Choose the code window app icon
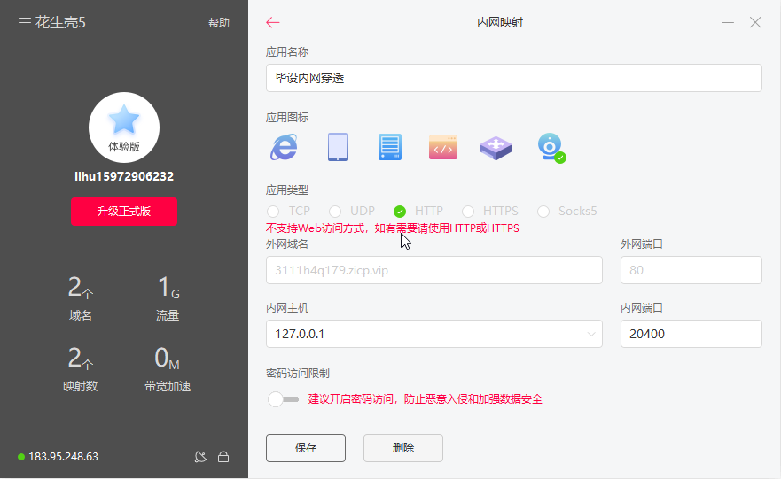The height and width of the screenshot is (479, 781). click(442, 148)
